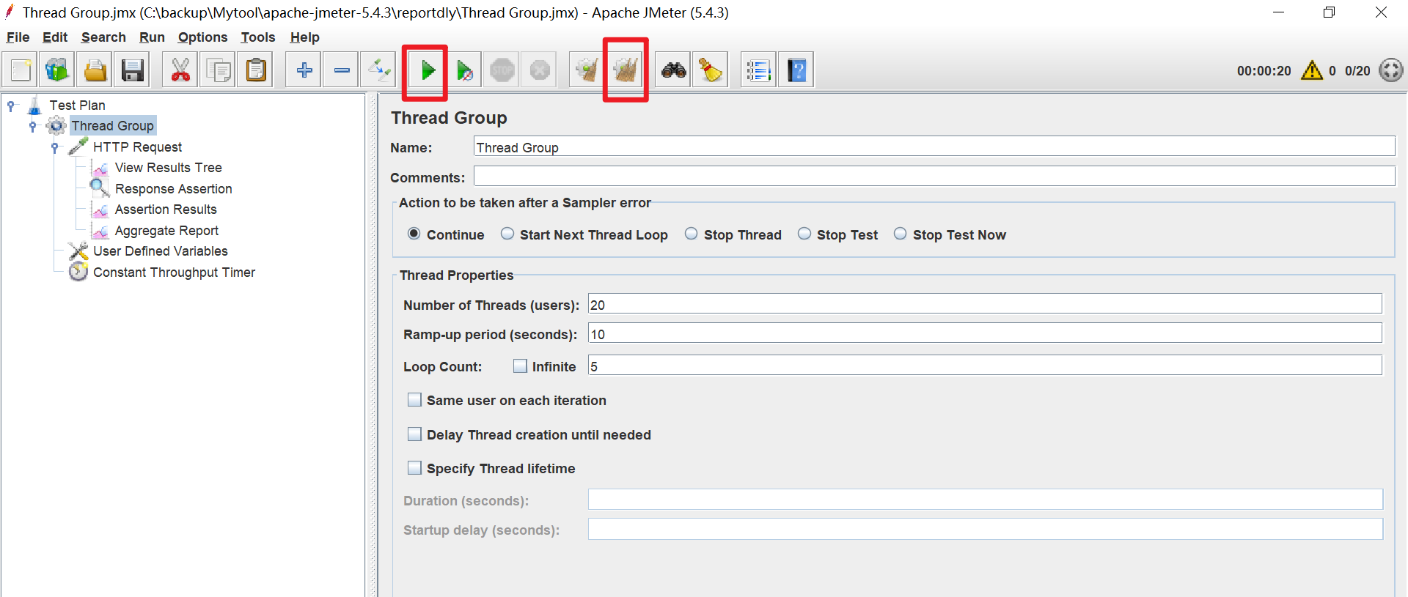Image resolution: width=1408 pixels, height=597 pixels.
Task: Open the Function Helper dialog icon
Action: pyautogui.click(x=759, y=70)
